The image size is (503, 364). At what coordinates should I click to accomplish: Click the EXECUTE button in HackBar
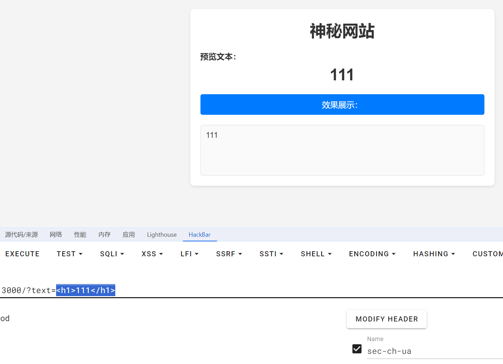(x=22, y=254)
